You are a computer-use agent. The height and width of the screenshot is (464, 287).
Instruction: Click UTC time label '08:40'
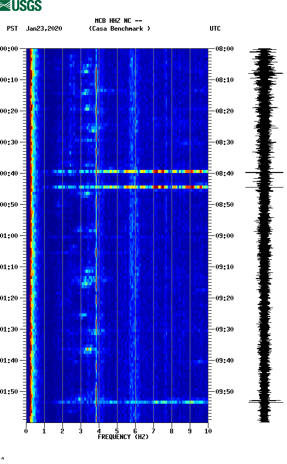(x=225, y=174)
